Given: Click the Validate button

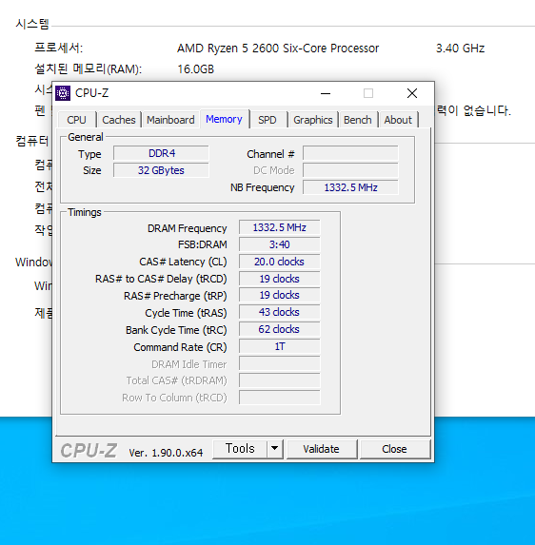Looking at the screenshot, I should (x=322, y=449).
